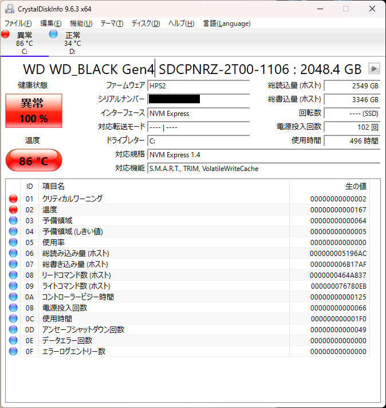The width and height of the screenshot is (386, 408).
Task: Click the 項目名 column header
Action: point(164,186)
